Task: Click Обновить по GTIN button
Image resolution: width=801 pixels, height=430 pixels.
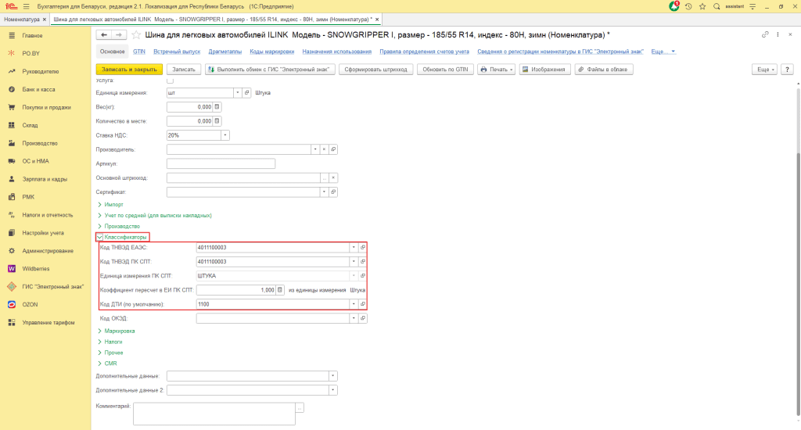Action: pos(445,70)
